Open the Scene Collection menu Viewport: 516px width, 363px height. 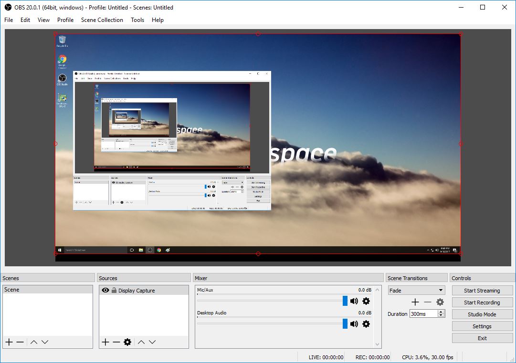(x=102, y=20)
